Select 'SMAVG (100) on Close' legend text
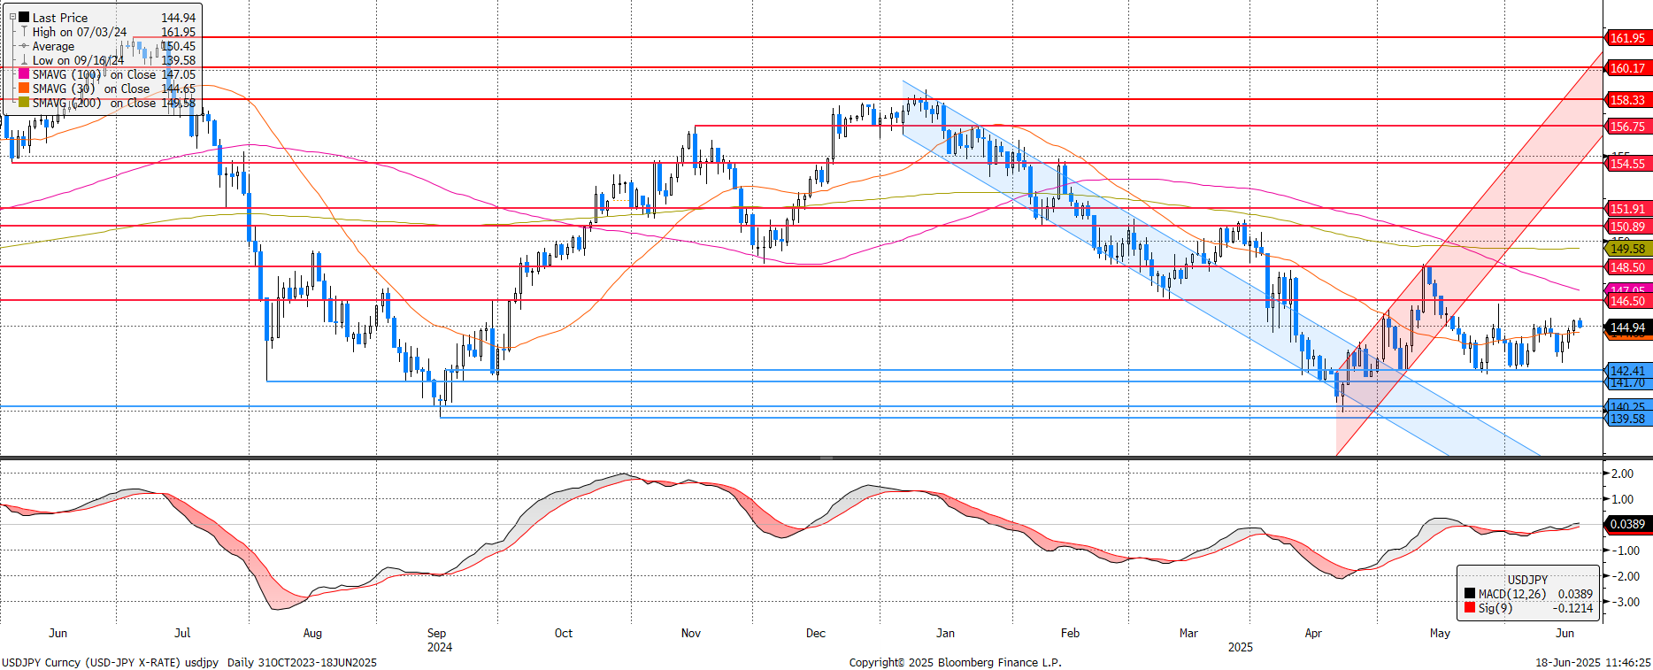The width and height of the screenshot is (1653, 670). click(94, 74)
